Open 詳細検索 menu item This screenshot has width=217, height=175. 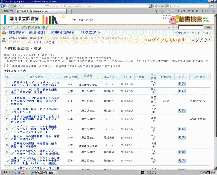coord(17,32)
